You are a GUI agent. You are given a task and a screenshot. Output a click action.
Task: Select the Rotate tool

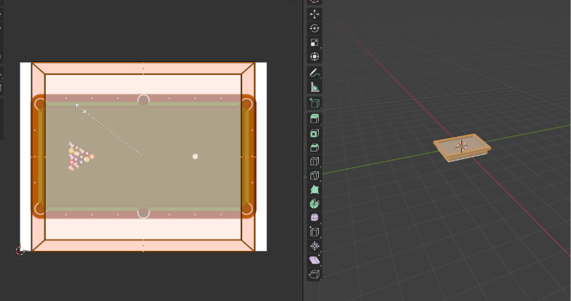(314, 29)
